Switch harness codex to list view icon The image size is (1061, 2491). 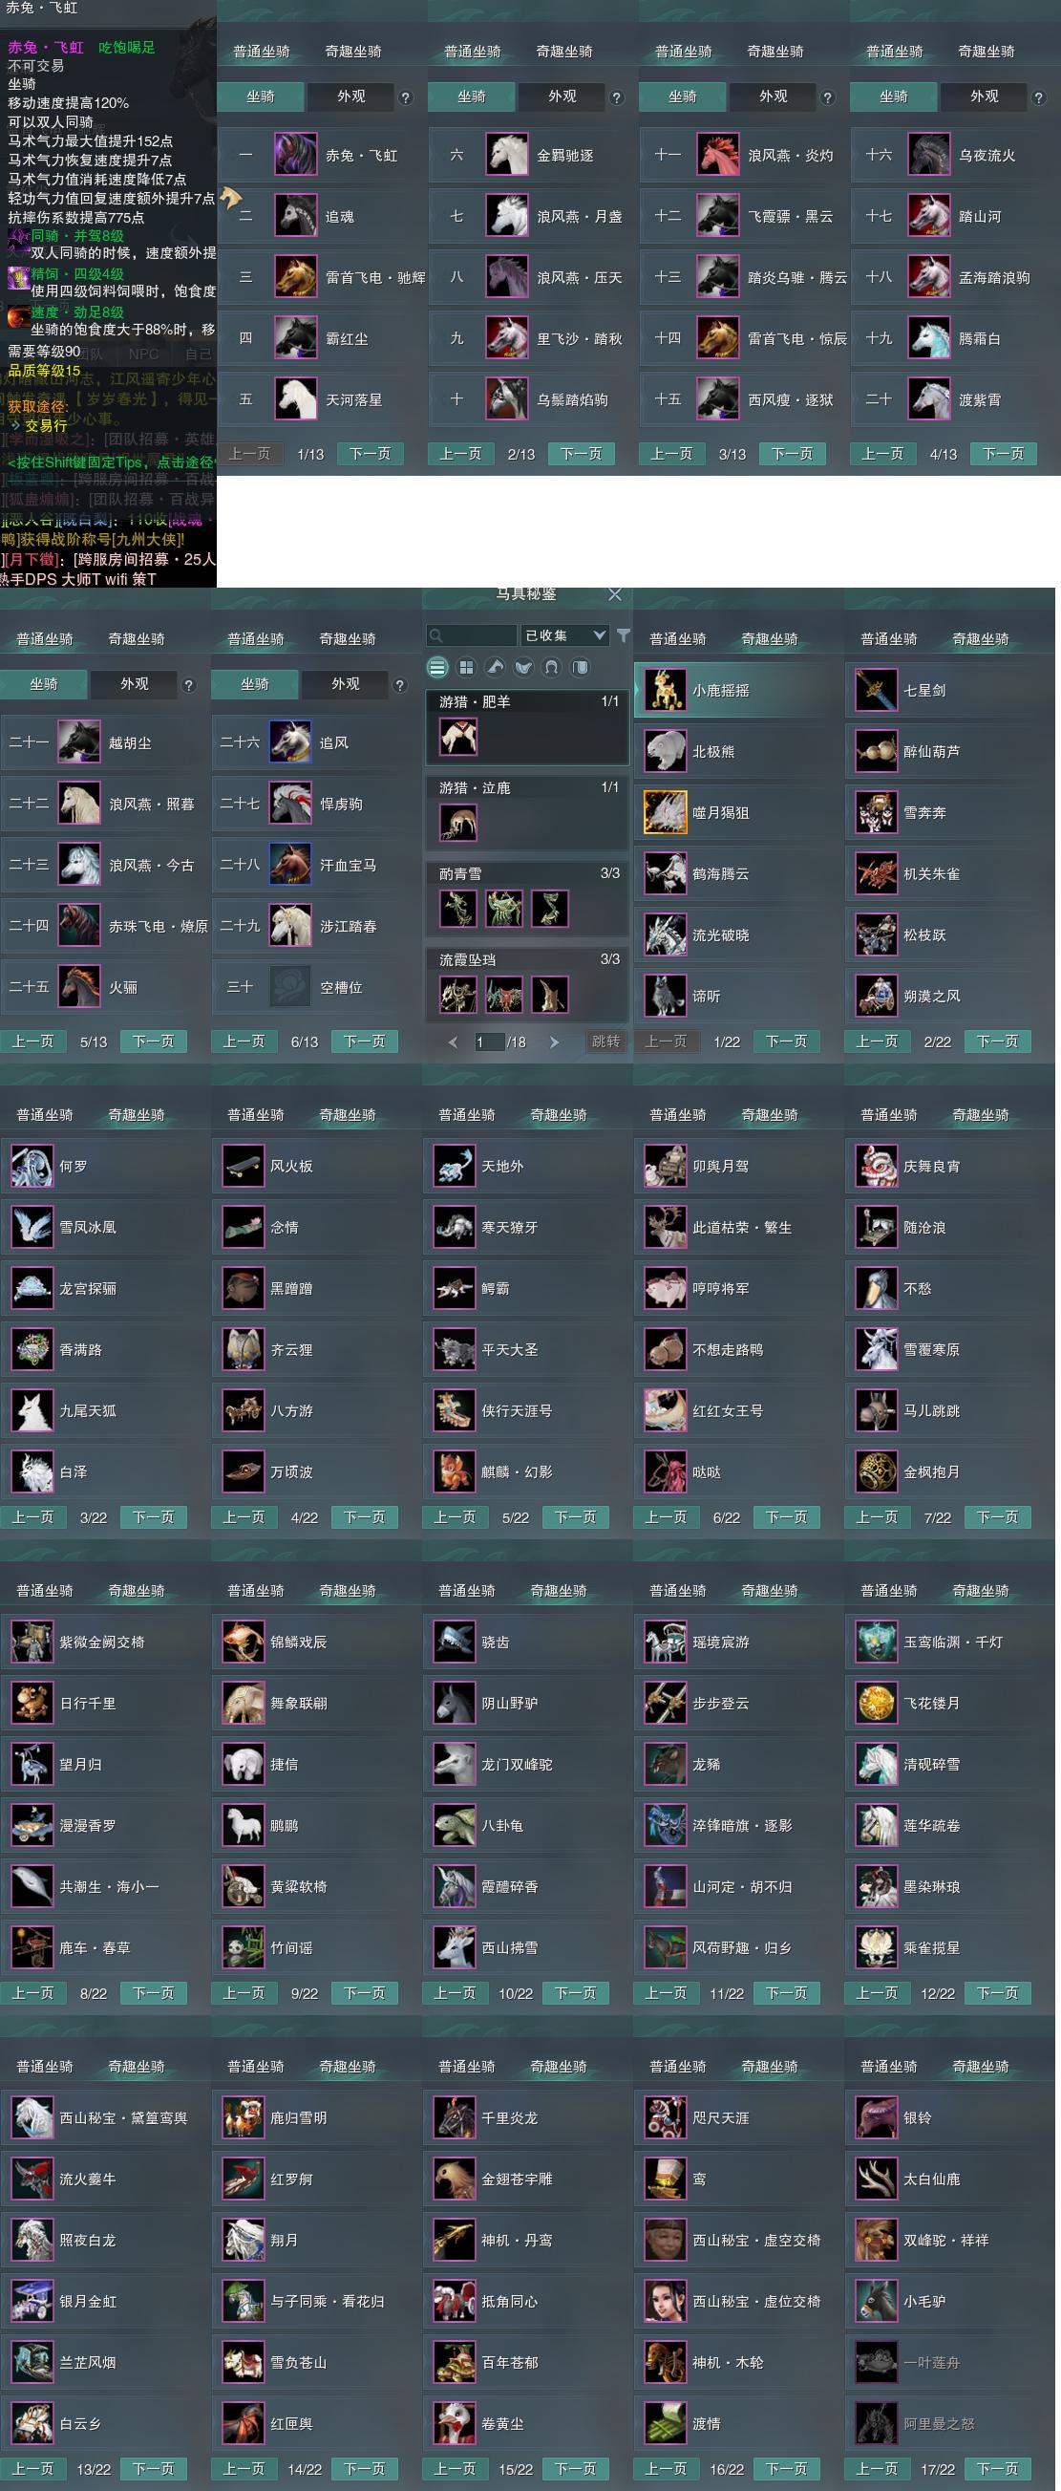pos(437,667)
